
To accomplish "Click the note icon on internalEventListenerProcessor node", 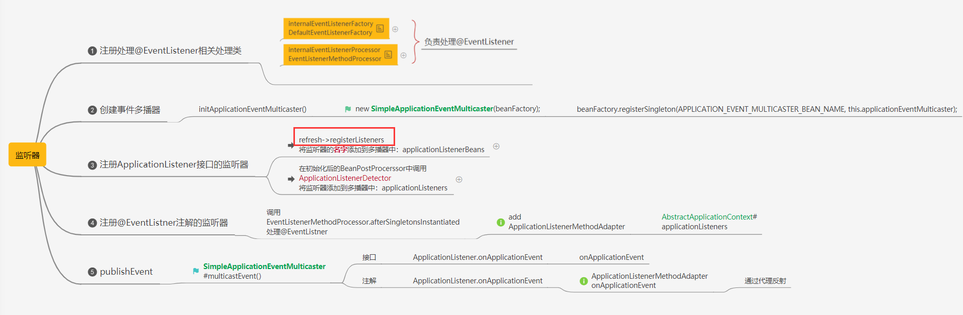I will [x=388, y=54].
